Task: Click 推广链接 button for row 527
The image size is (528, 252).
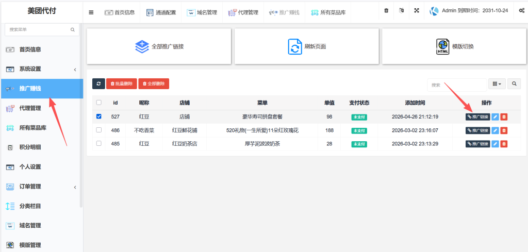Action: click(x=478, y=117)
